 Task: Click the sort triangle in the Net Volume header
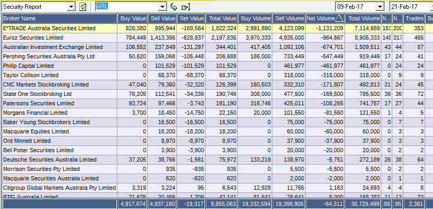tap(340, 18)
